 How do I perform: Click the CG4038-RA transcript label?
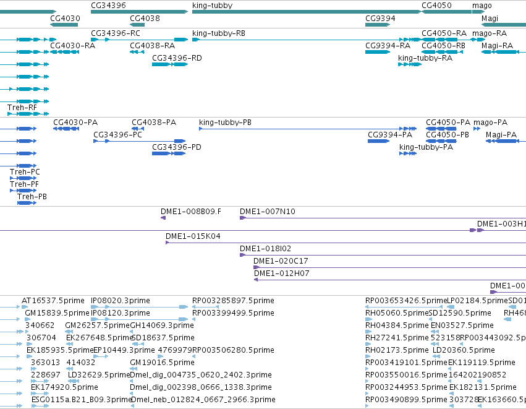click(x=152, y=46)
